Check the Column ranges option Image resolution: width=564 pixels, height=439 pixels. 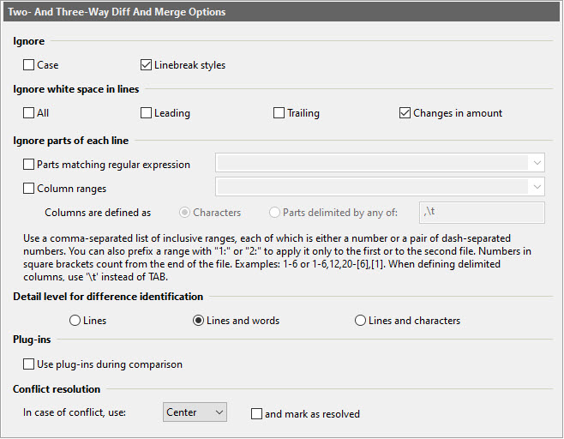click(30, 188)
